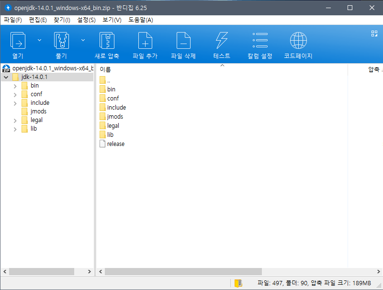Viewport: 383px width, 290px height.
Task: Select lib folder in the file list
Action: [110, 135]
